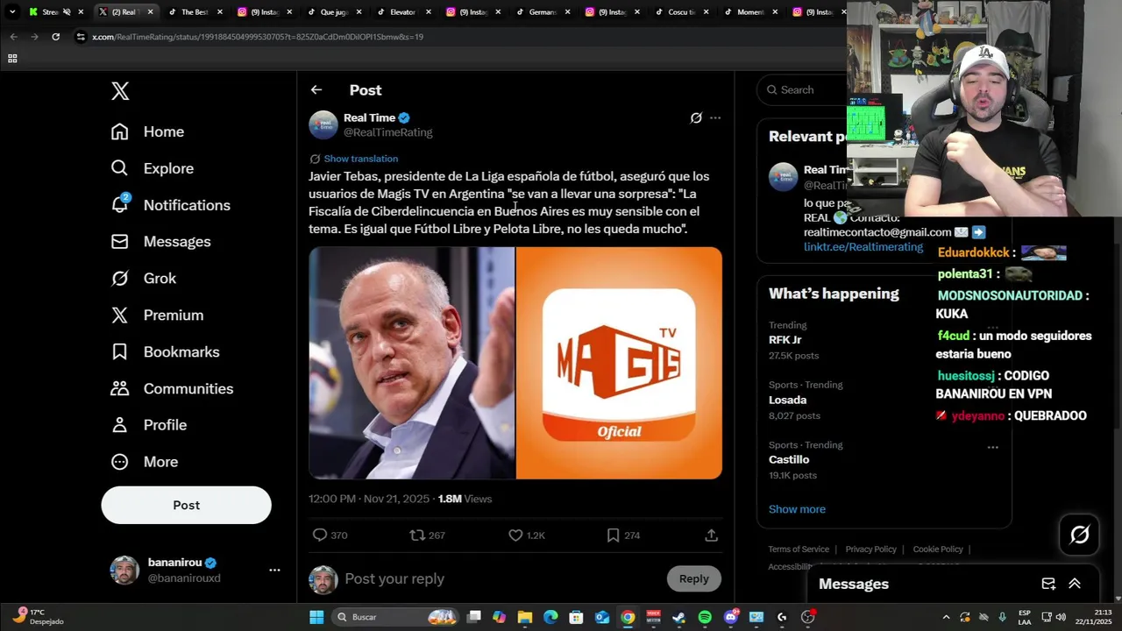Screen dimensions: 1122x631
Task: Open the browser tab search dropdown
Action: pos(12,12)
